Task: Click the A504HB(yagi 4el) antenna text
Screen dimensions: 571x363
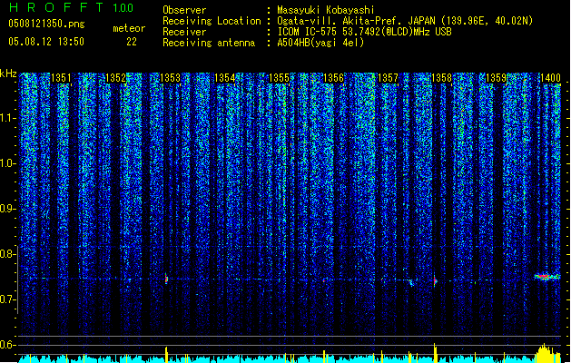Action: (x=320, y=43)
